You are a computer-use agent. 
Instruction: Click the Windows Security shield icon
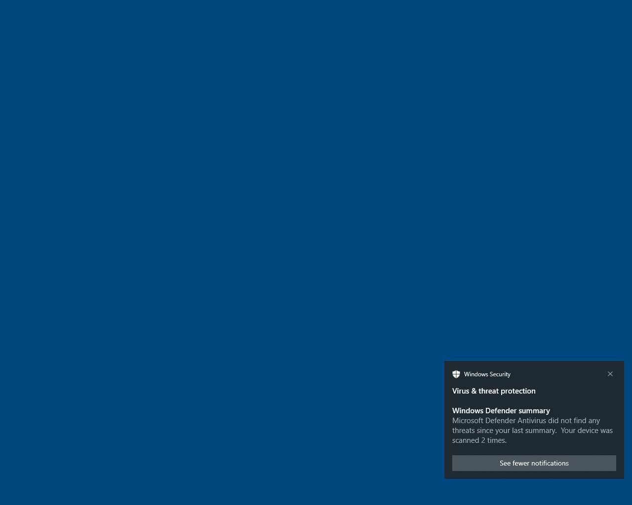pos(456,374)
